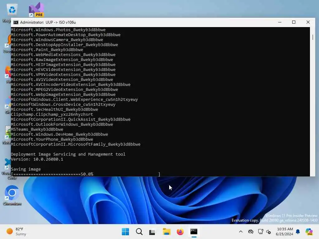Launch File Explorer from taskbar
This screenshot has height=239, width=319.
(166, 232)
